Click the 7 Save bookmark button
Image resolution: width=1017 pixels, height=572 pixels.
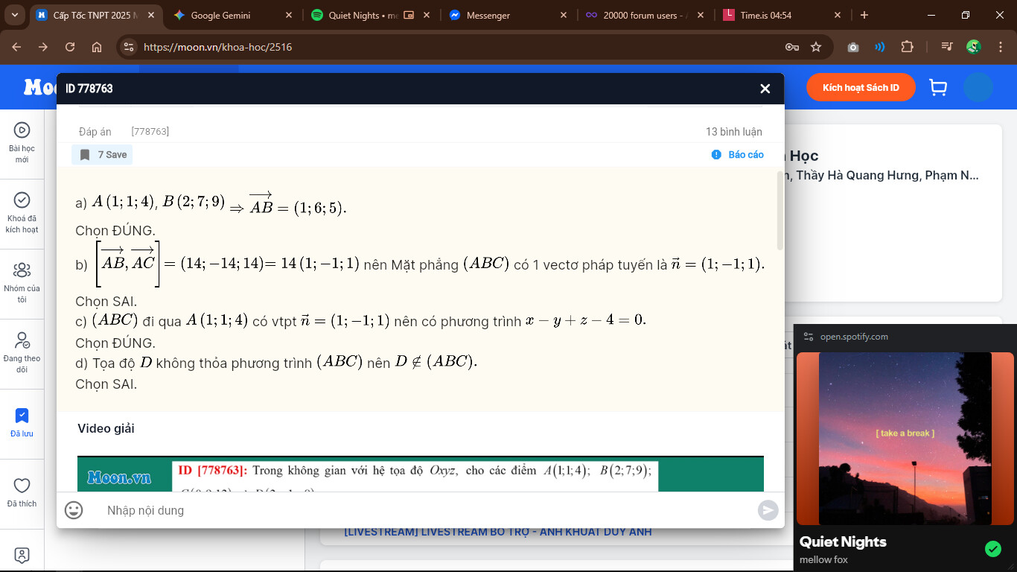coord(103,155)
